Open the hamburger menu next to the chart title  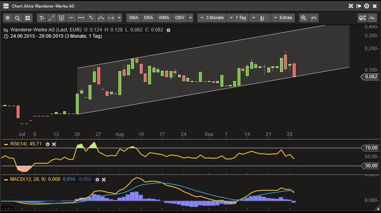(6, 6)
